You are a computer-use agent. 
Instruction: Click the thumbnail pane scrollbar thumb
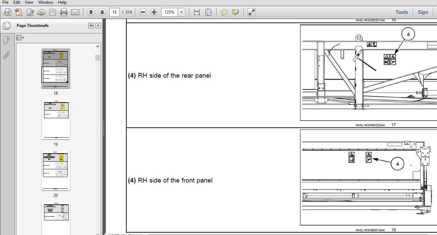coord(98,58)
